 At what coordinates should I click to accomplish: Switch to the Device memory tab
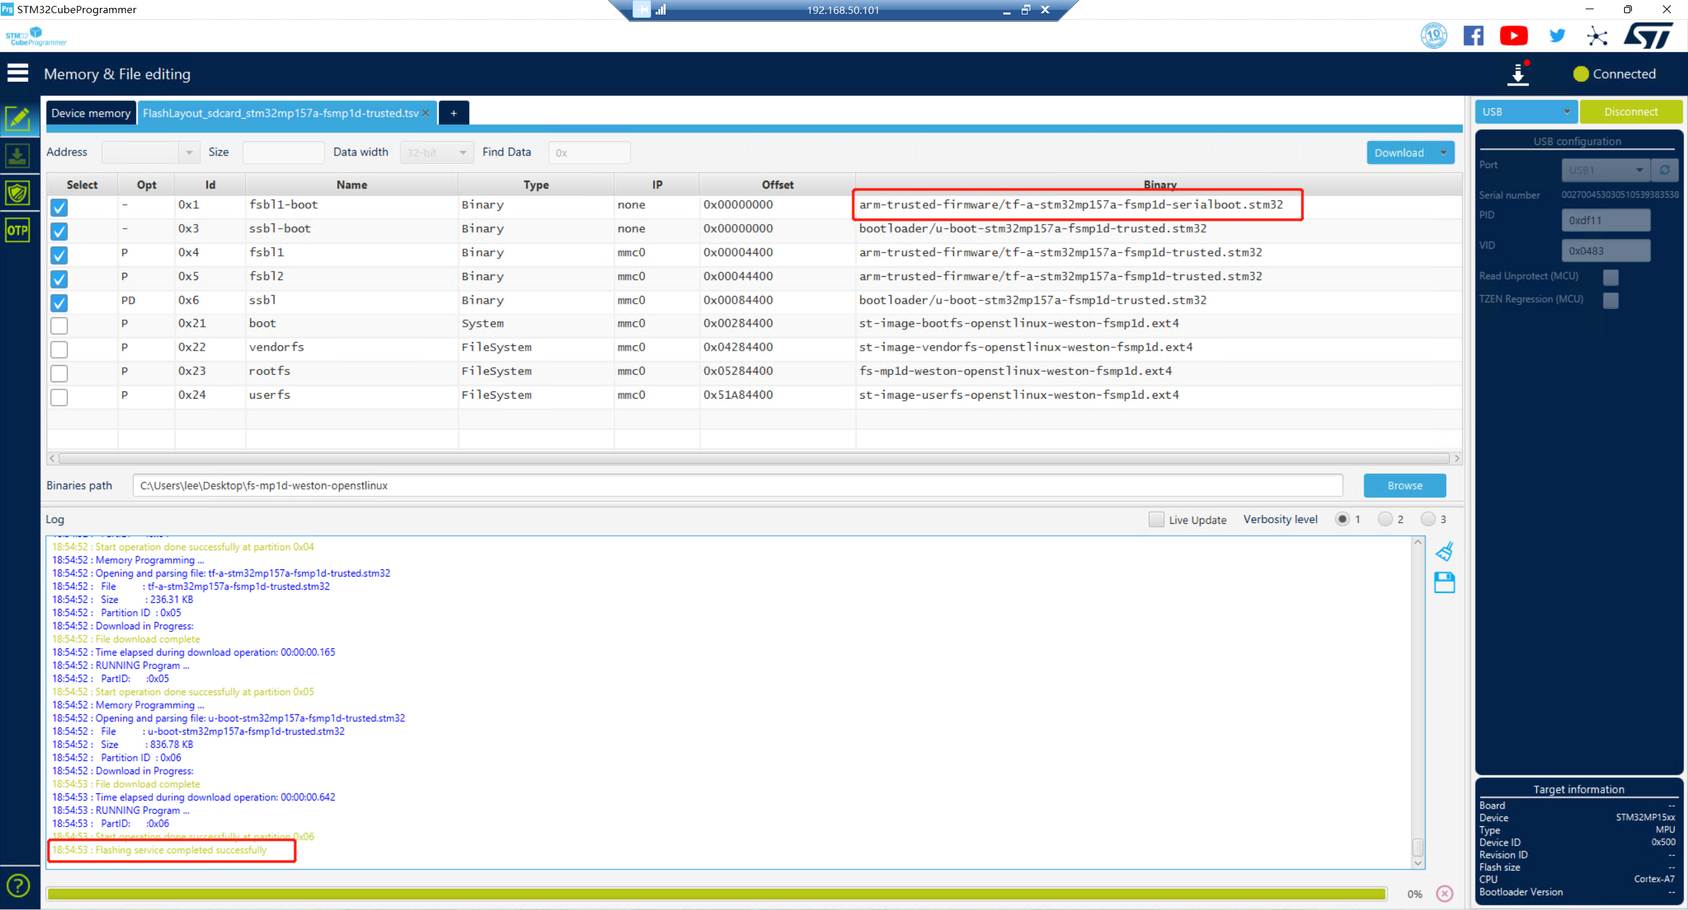(x=91, y=113)
